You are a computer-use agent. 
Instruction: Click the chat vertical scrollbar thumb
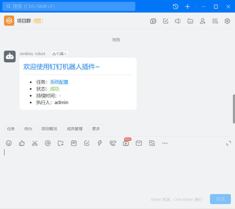click(234, 109)
